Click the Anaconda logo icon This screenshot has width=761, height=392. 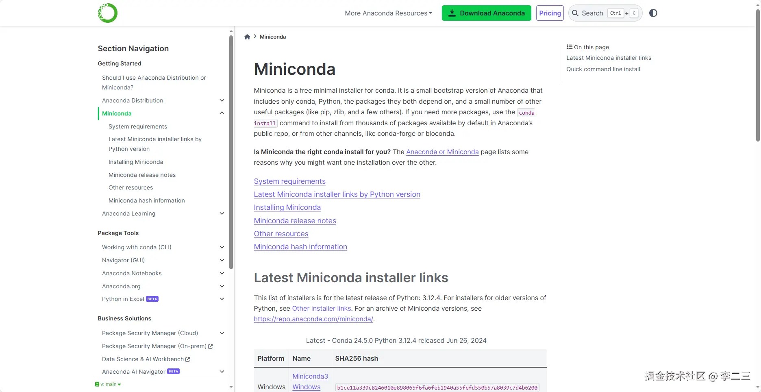[x=108, y=13]
